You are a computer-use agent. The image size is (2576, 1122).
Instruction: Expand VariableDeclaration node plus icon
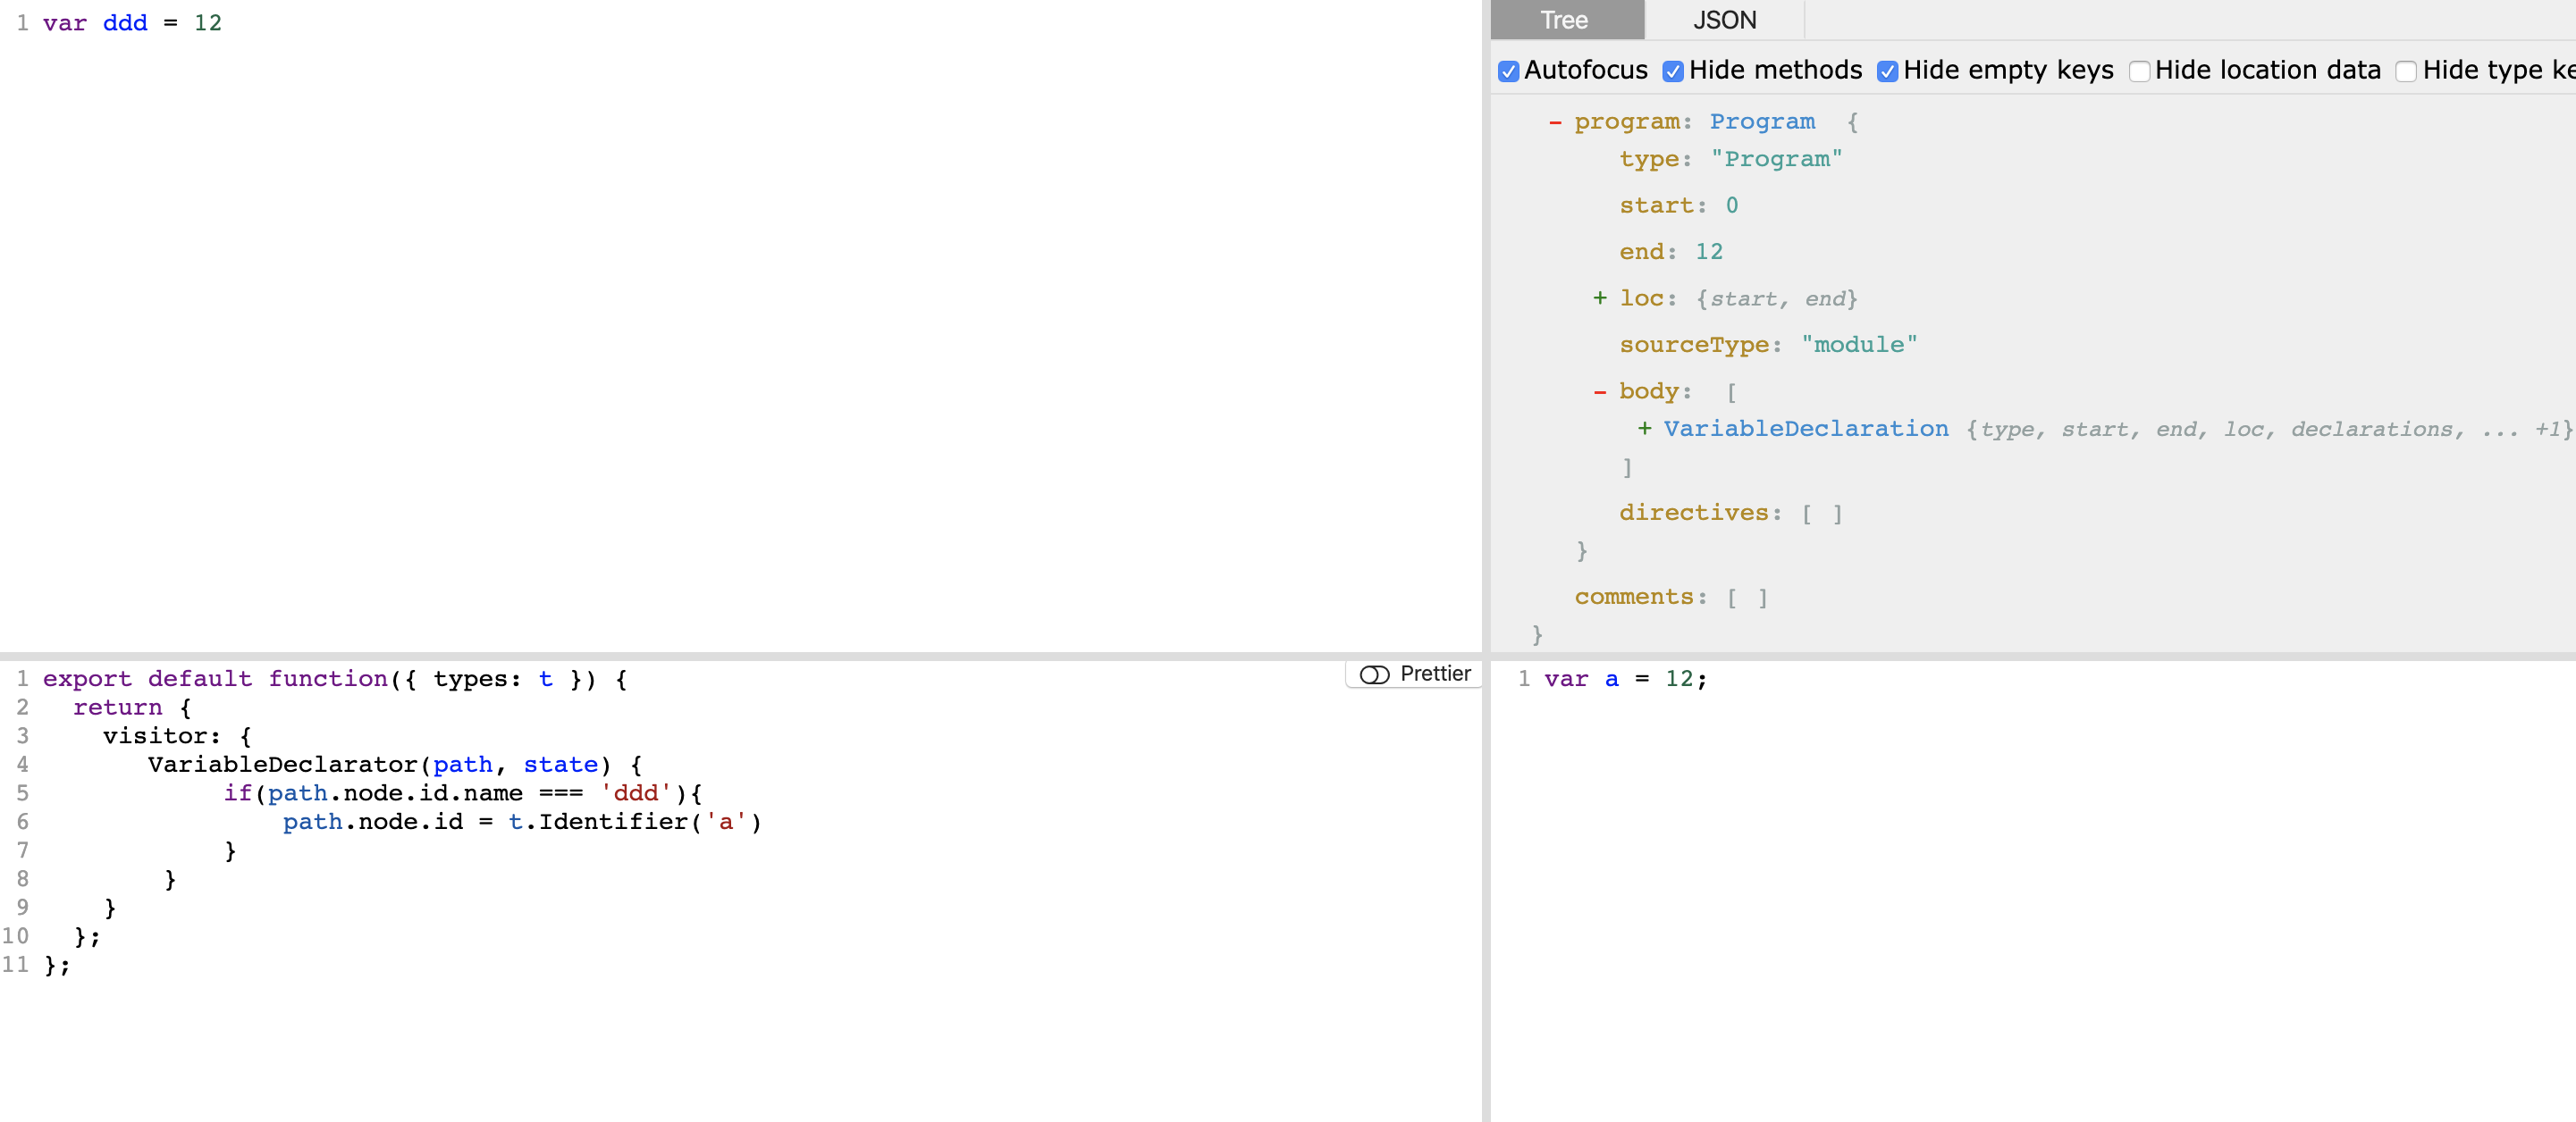(x=1644, y=429)
